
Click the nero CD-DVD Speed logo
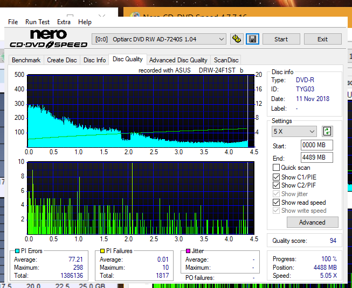(x=49, y=39)
